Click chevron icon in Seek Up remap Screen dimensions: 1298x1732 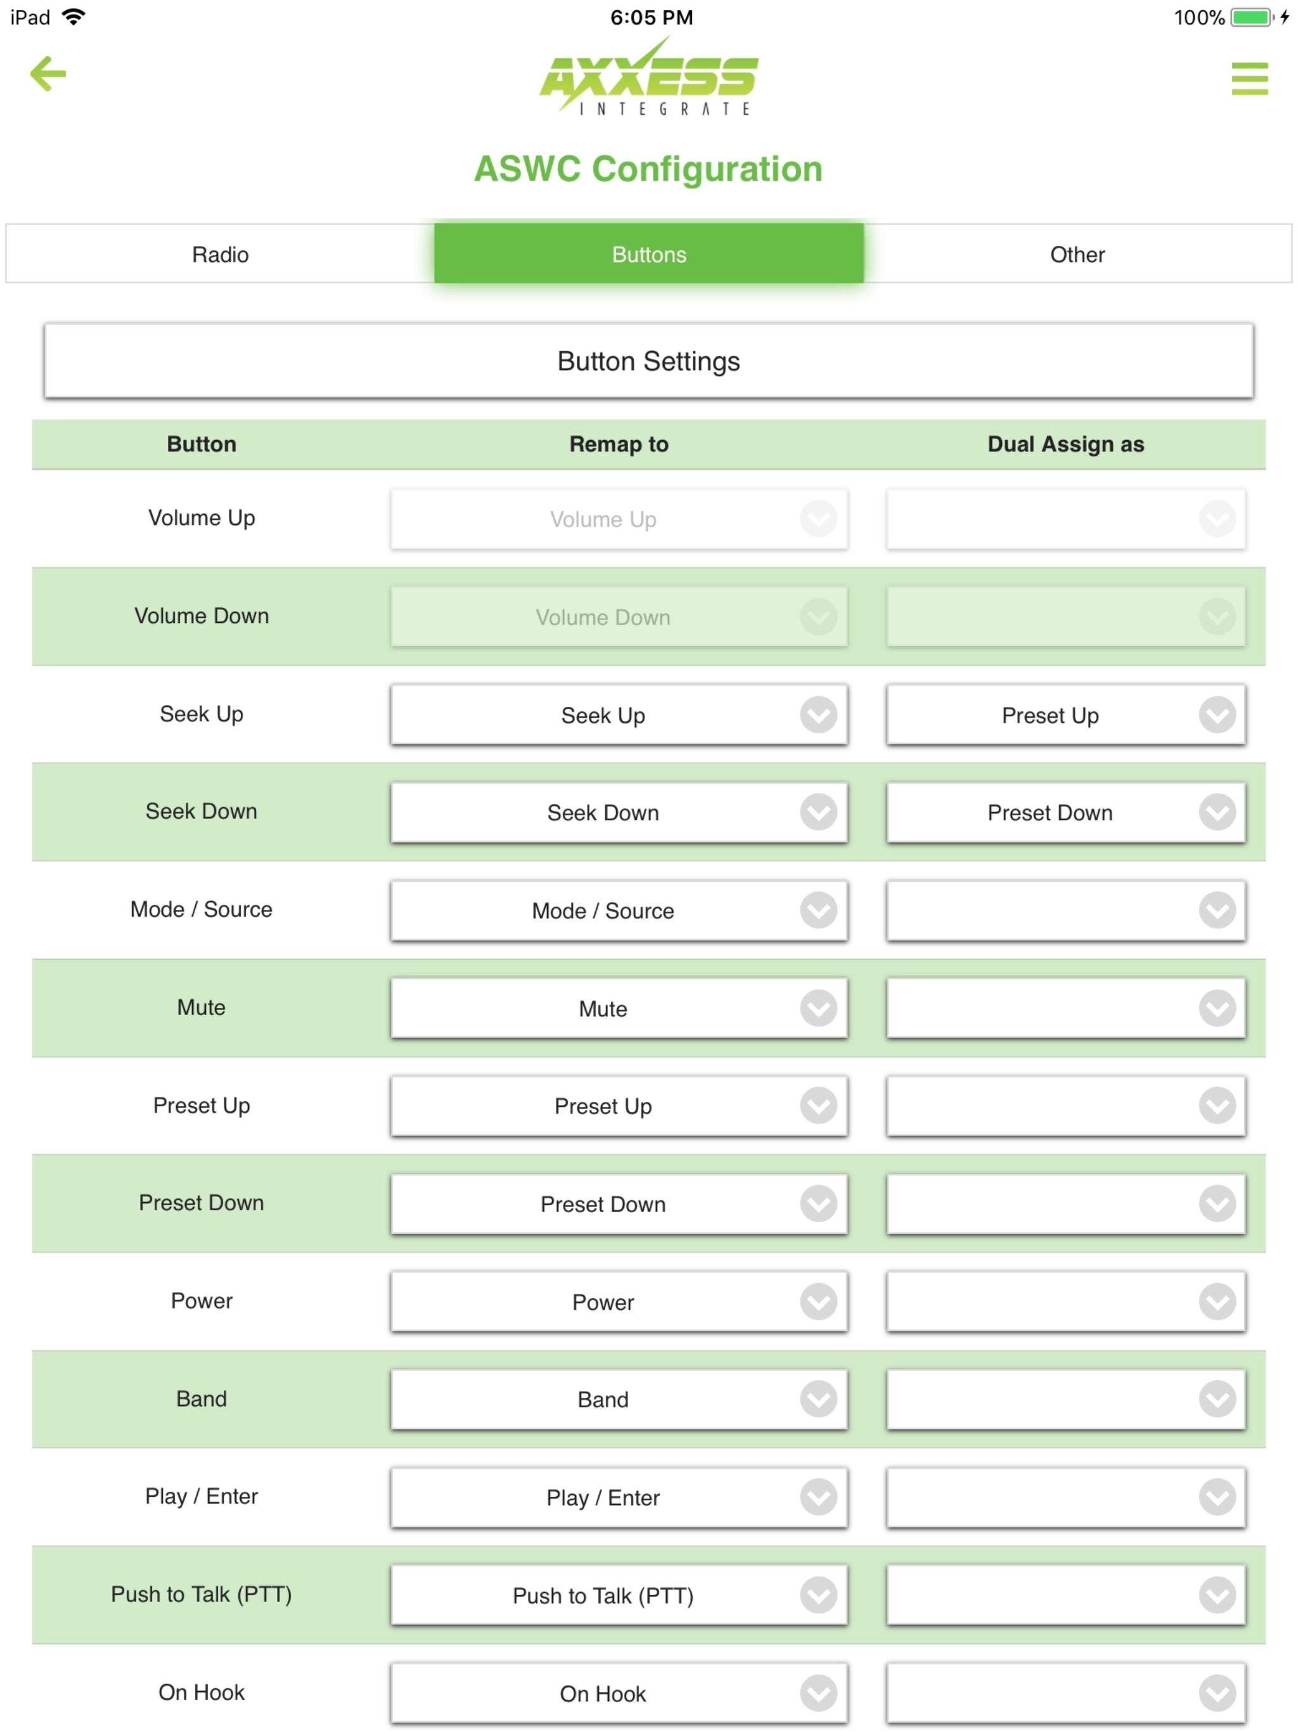pos(818,715)
